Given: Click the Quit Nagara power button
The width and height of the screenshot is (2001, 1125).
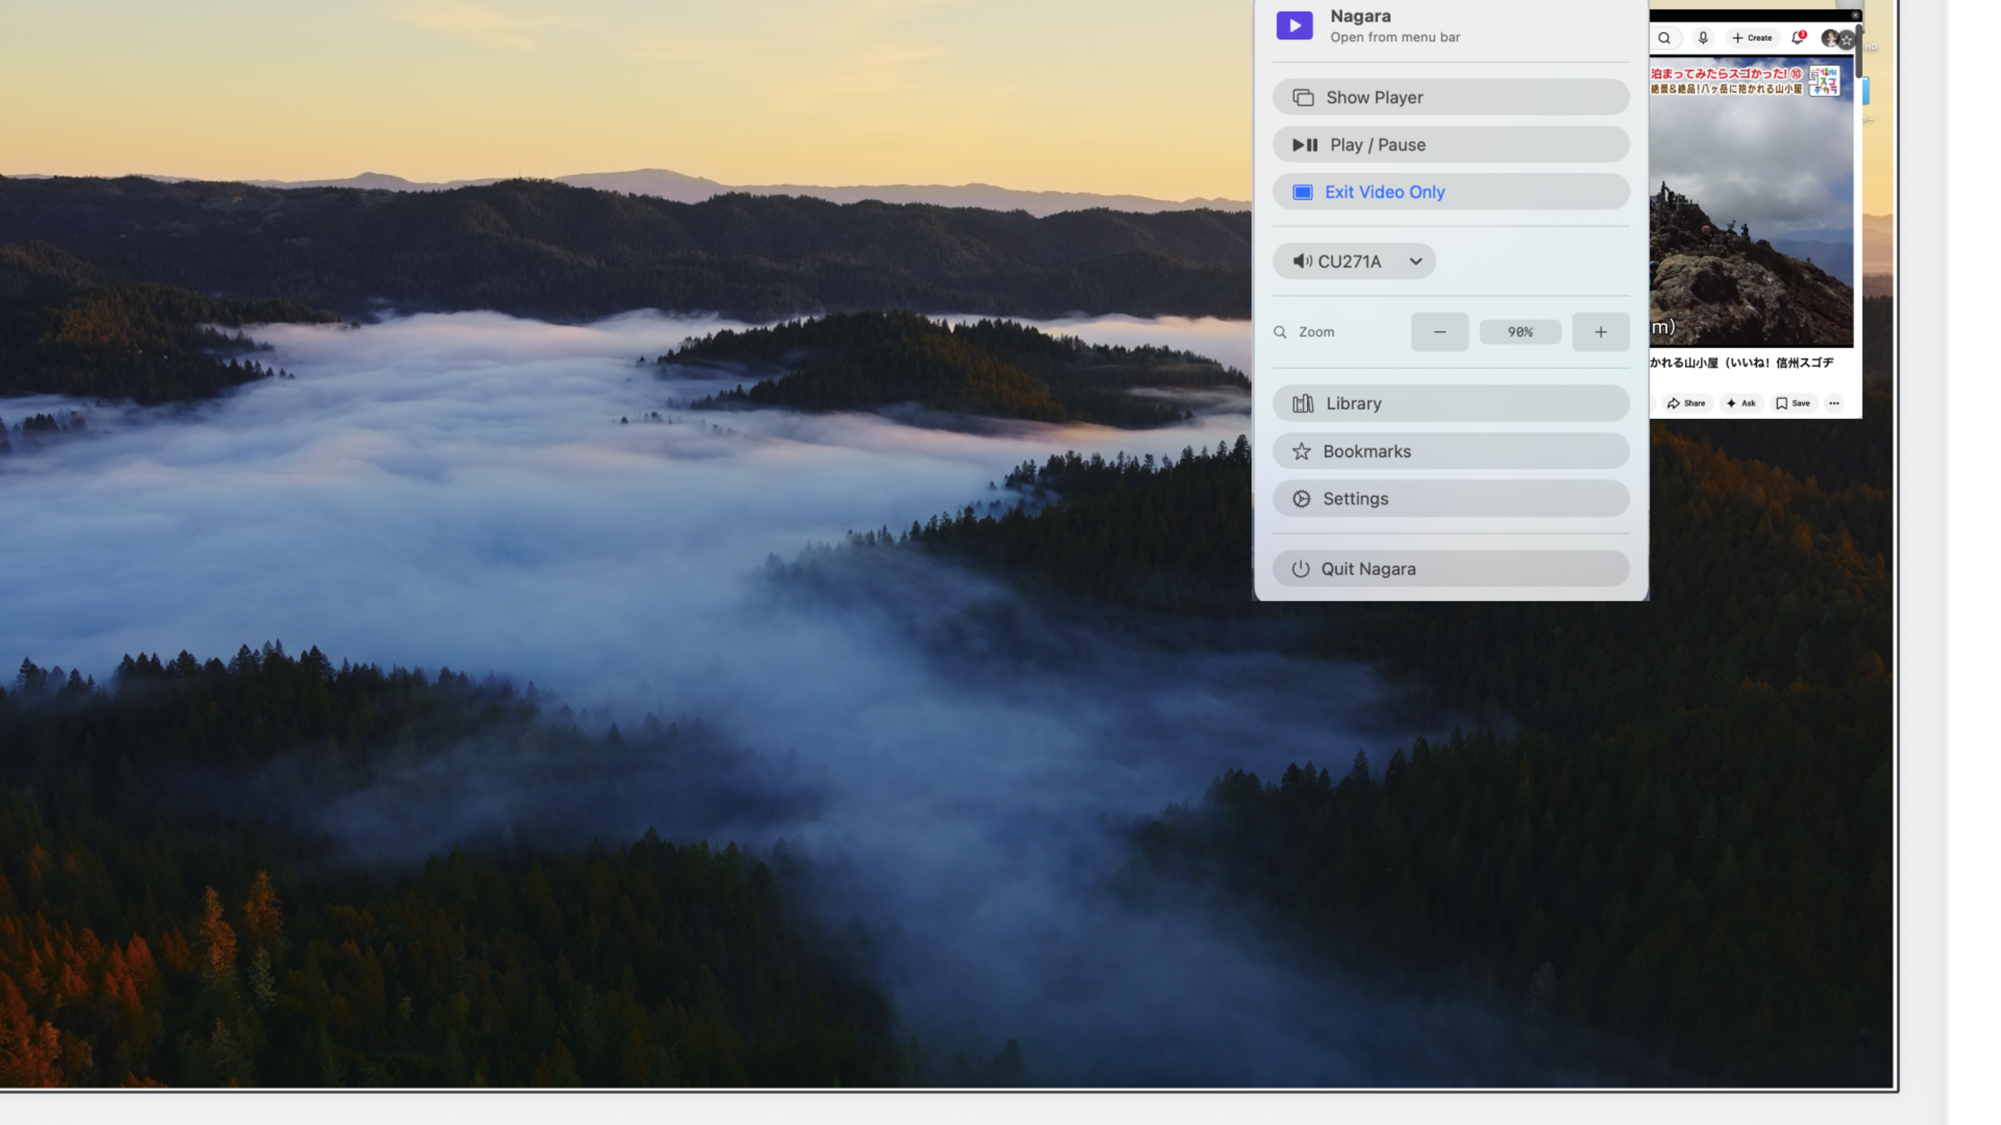Looking at the screenshot, I should click(x=1451, y=569).
